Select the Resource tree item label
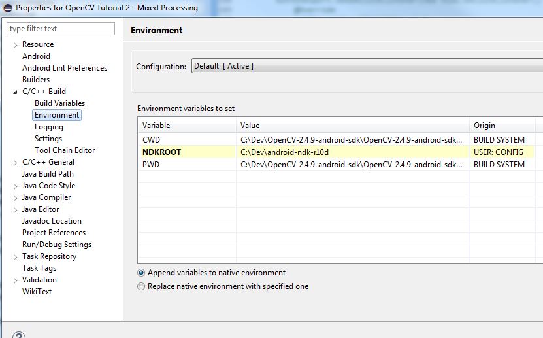The height and width of the screenshot is (338, 543). click(x=38, y=44)
